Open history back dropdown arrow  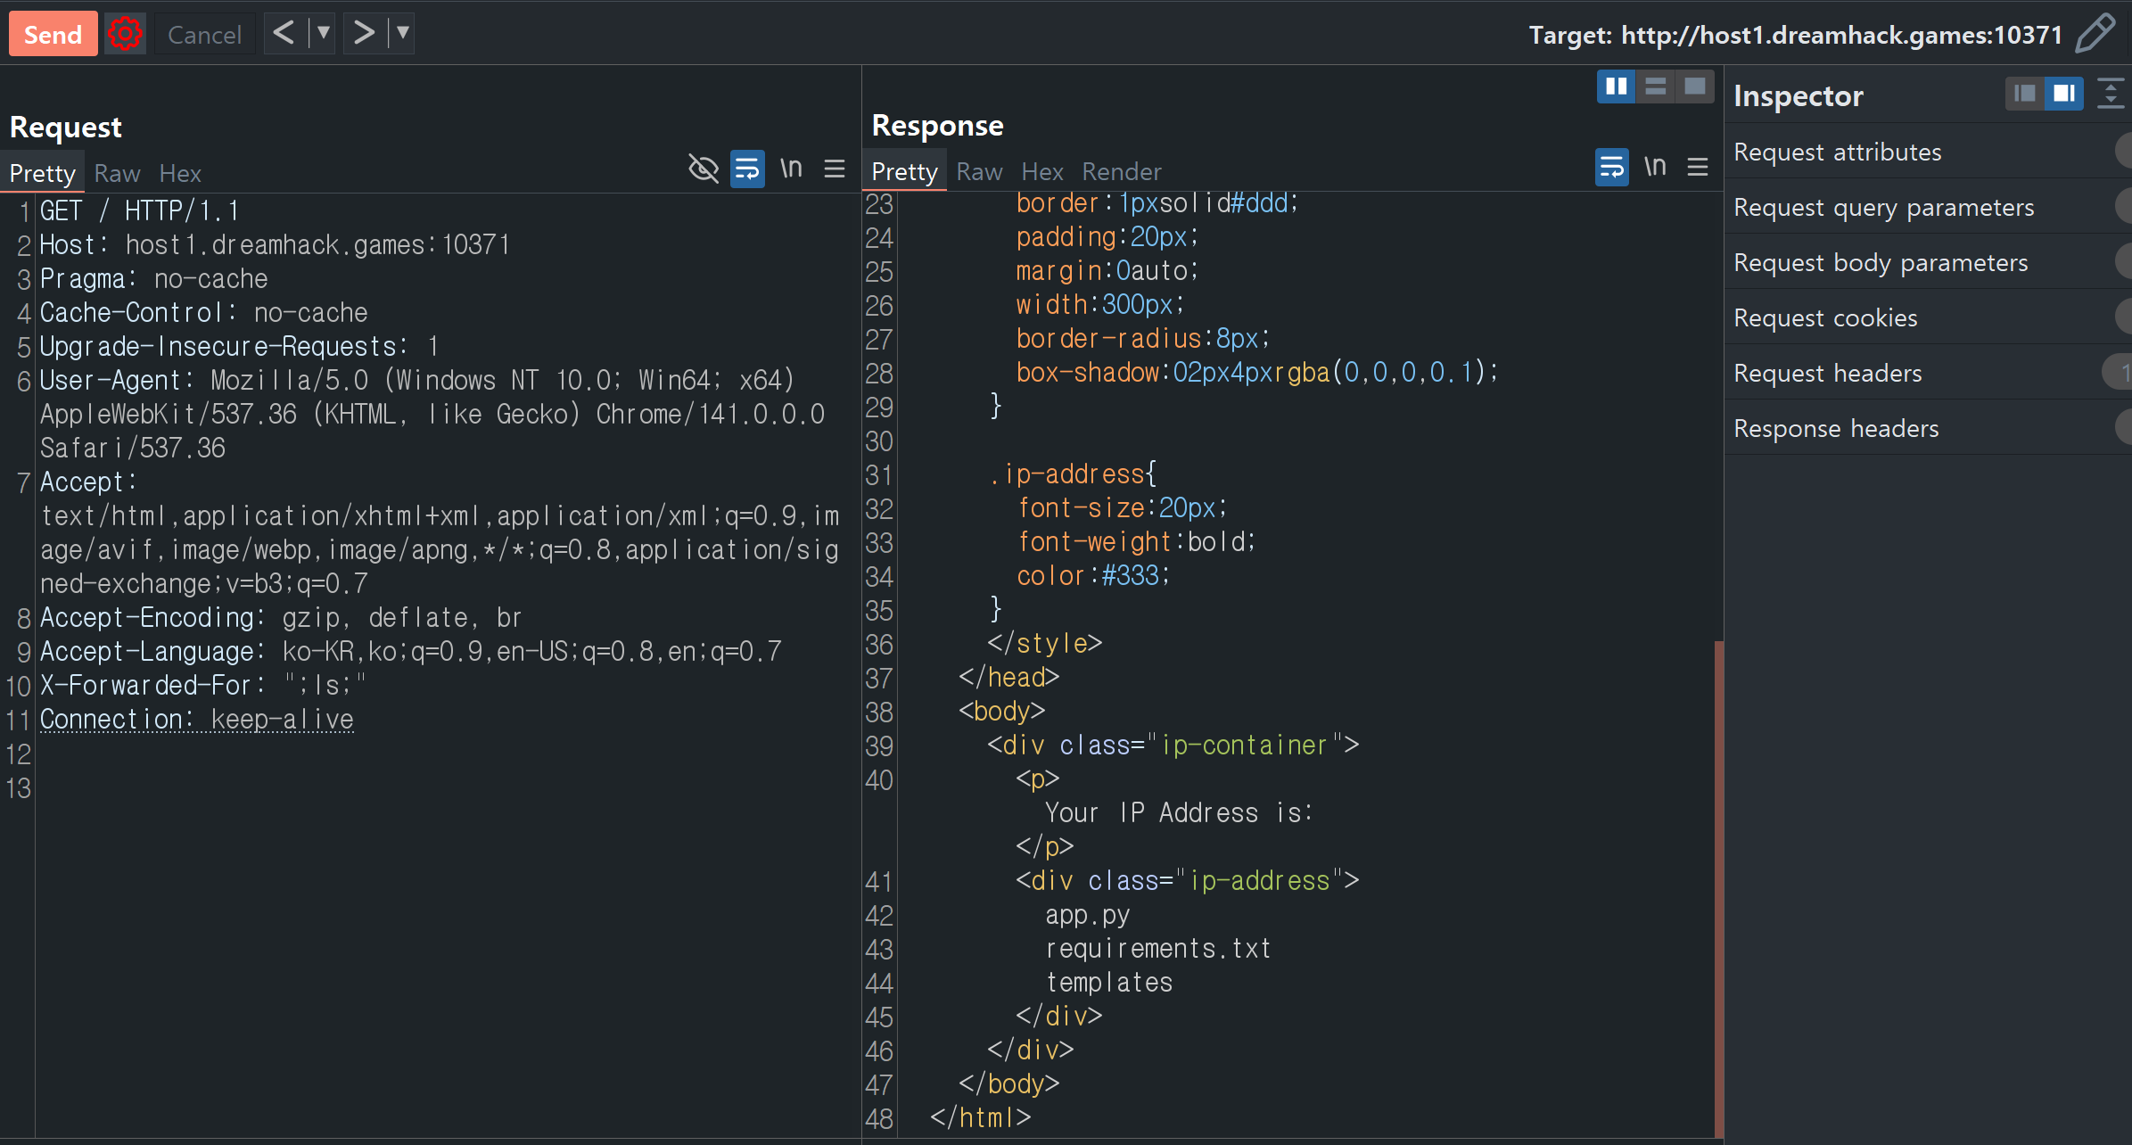click(323, 34)
